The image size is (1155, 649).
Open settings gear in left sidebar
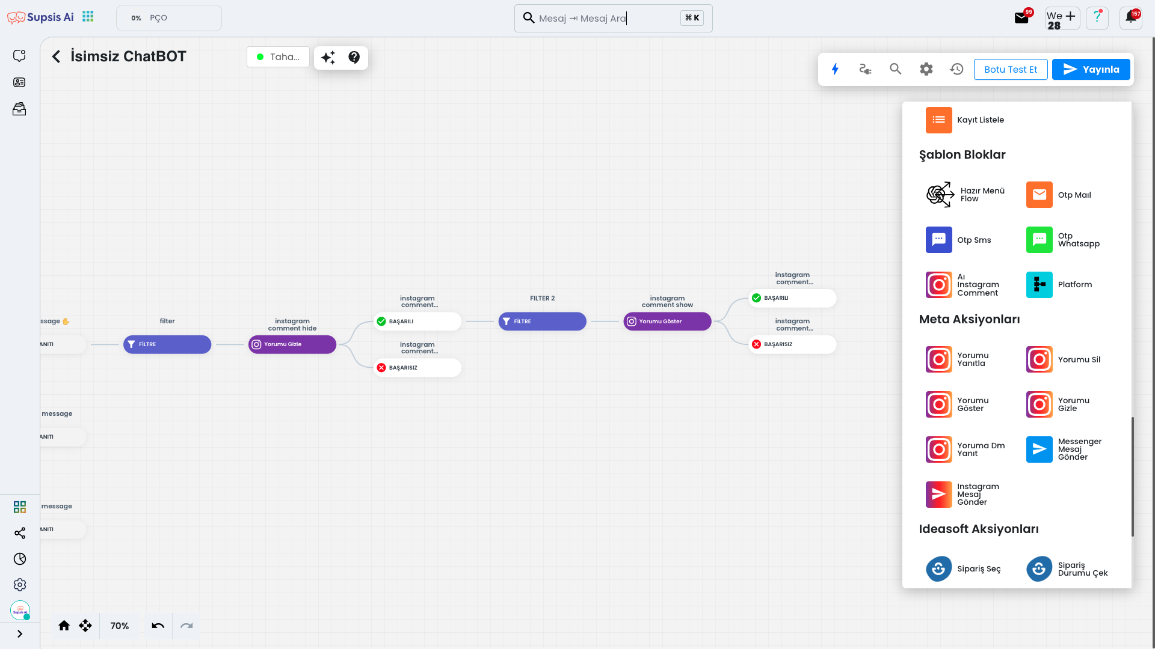[x=20, y=585]
